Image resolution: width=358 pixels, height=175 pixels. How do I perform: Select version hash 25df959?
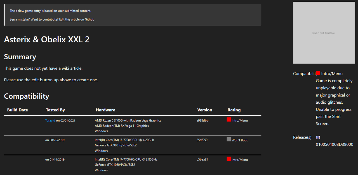202,140
